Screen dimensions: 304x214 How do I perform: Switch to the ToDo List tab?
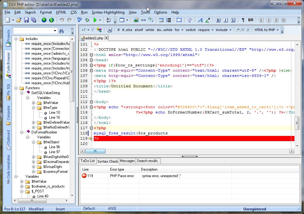(88, 161)
